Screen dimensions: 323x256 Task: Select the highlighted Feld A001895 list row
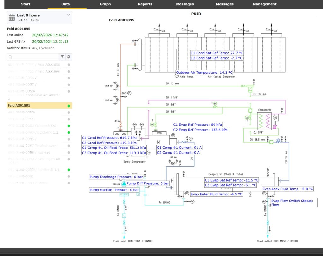(39, 105)
